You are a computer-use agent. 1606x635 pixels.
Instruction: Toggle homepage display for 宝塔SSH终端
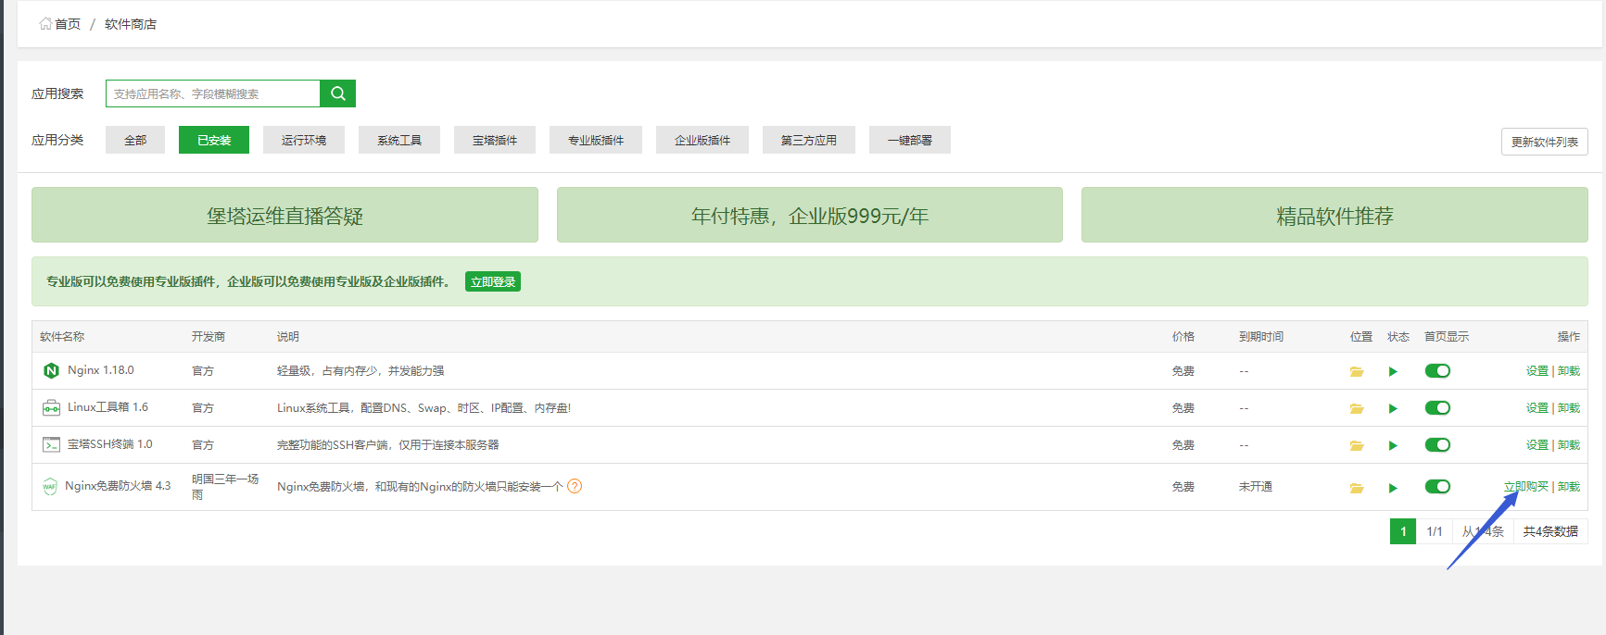pos(1437,445)
